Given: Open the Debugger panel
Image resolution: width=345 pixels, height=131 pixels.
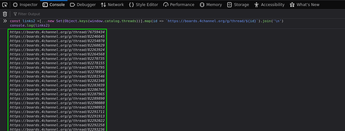Looking at the screenshot, I should click(83, 5).
